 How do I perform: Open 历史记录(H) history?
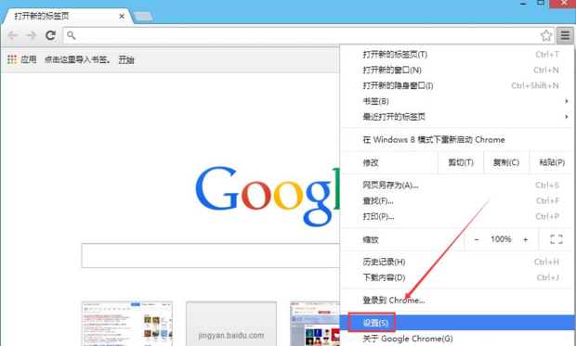[x=457, y=262]
